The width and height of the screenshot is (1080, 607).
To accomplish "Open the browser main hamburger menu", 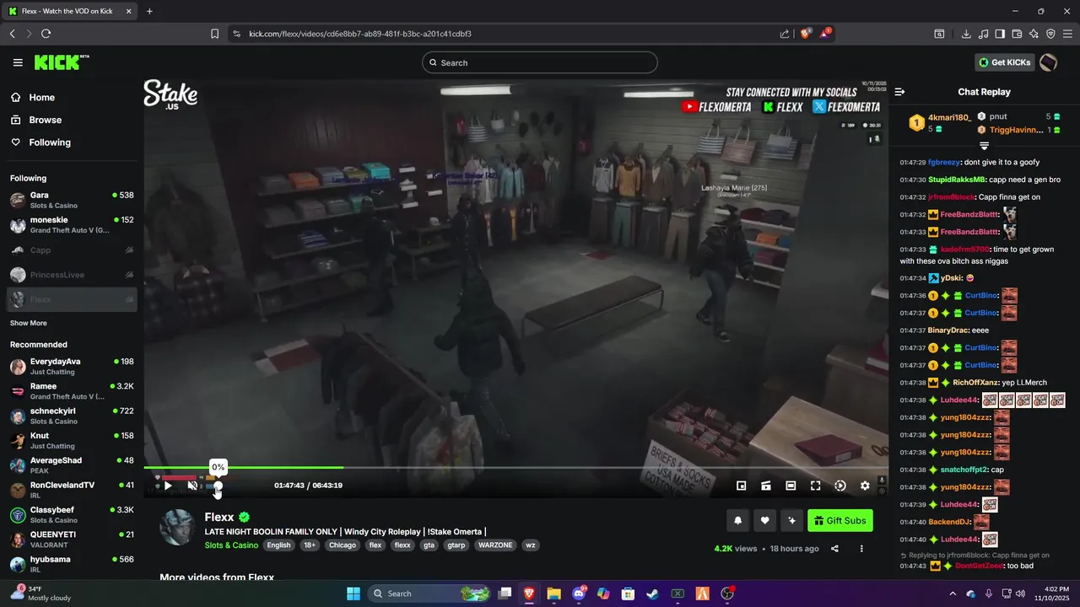I will click(1067, 34).
